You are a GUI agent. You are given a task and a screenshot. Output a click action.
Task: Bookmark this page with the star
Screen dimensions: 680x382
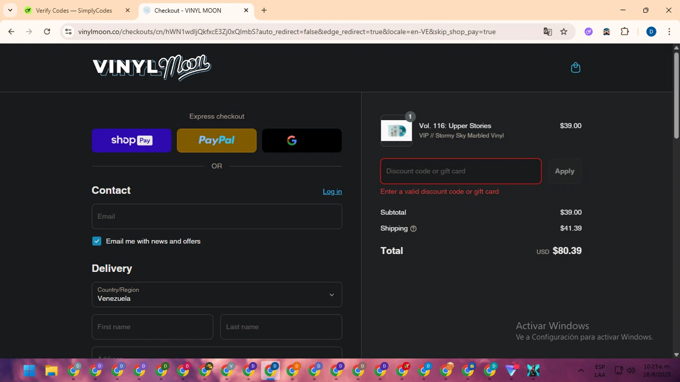[x=564, y=32]
